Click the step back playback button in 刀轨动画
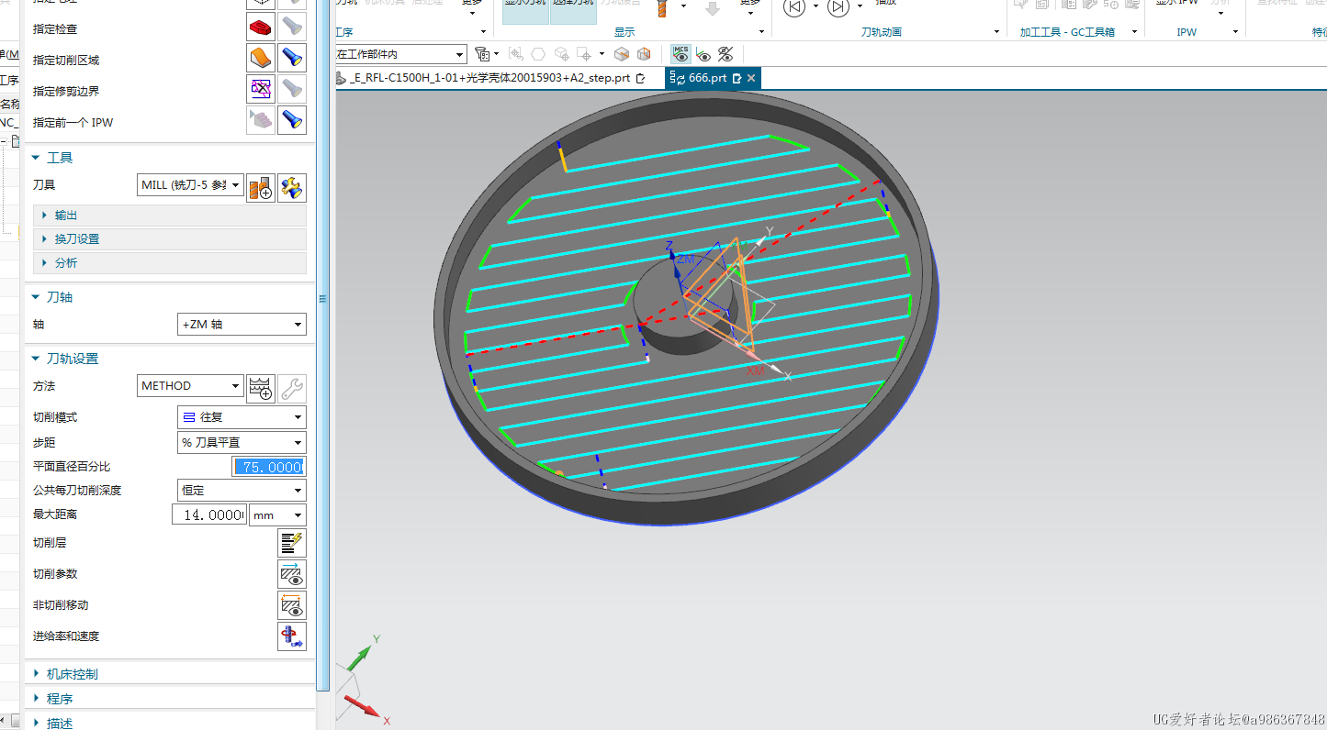The width and height of the screenshot is (1327, 730). [793, 7]
